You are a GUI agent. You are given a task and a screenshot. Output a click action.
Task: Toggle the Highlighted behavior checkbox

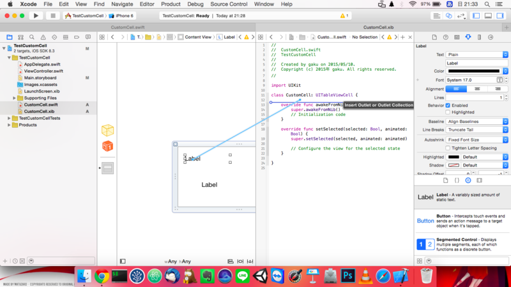[448, 112]
